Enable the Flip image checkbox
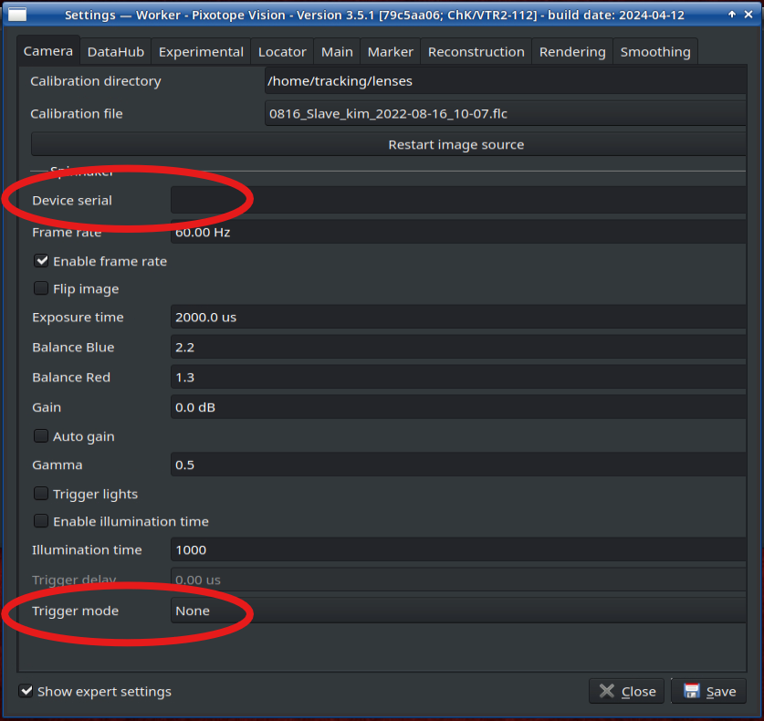This screenshot has width=764, height=721. coord(41,289)
